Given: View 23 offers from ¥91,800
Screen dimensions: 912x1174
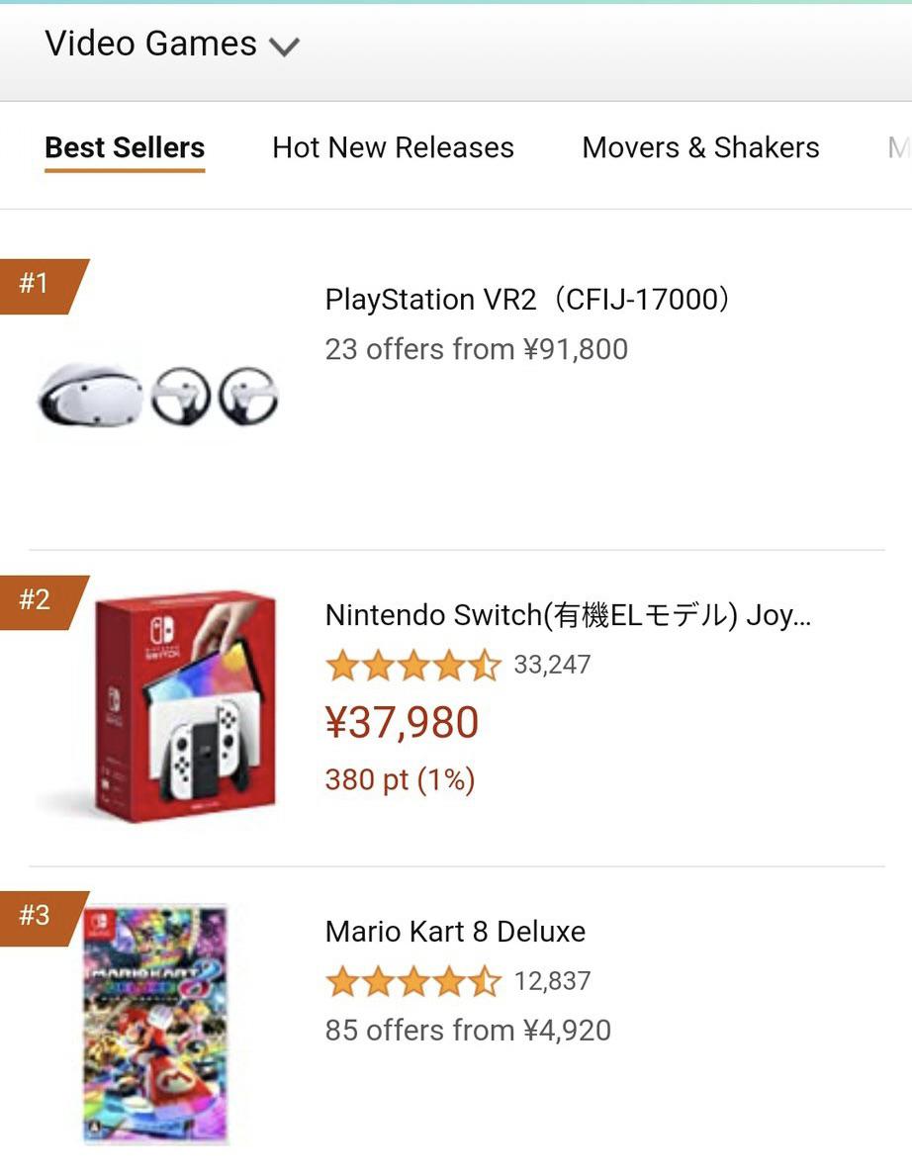Looking at the screenshot, I should 476,349.
